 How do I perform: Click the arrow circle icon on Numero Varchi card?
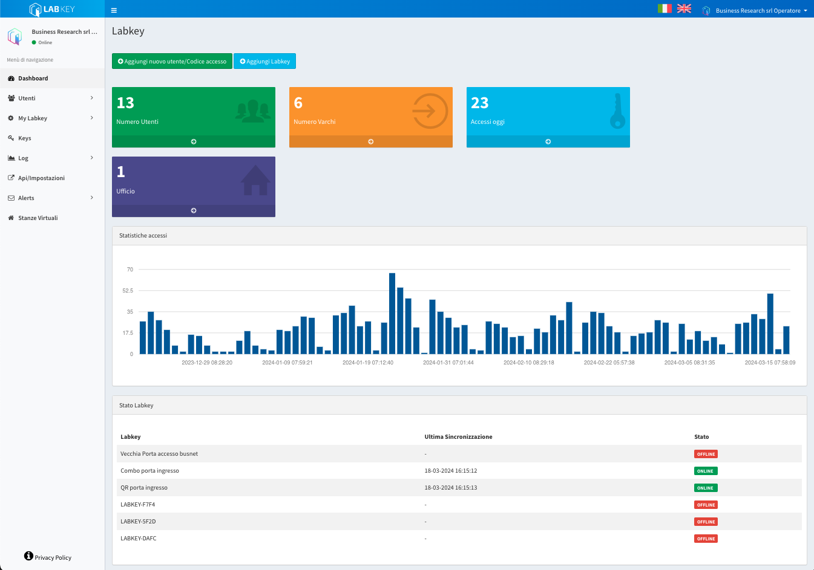[430, 111]
